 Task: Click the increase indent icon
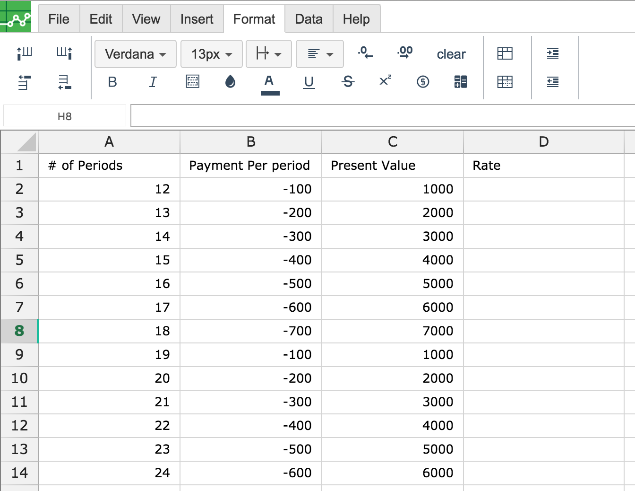point(552,54)
